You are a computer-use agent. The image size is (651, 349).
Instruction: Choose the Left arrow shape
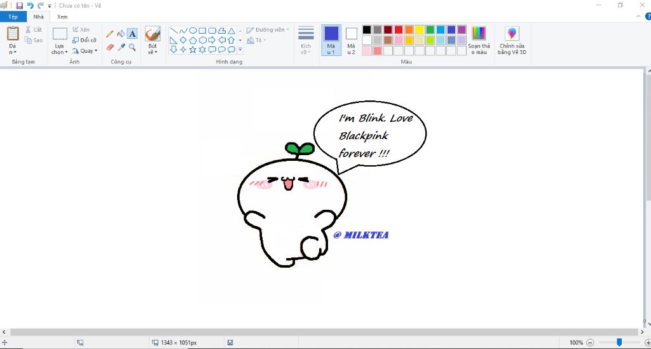[222, 40]
